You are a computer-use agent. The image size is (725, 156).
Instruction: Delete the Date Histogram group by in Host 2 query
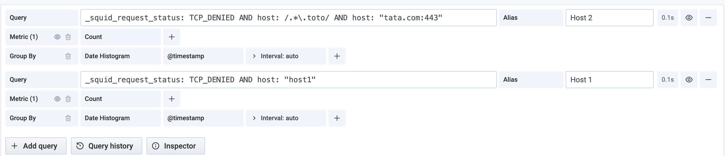pyautogui.click(x=68, y=56)
